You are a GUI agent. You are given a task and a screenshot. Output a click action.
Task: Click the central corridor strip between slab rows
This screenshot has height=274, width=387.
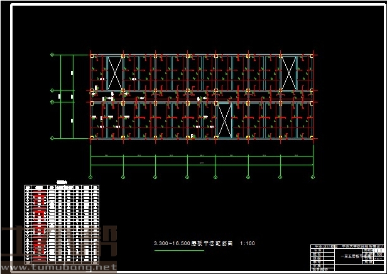(202, 97)
